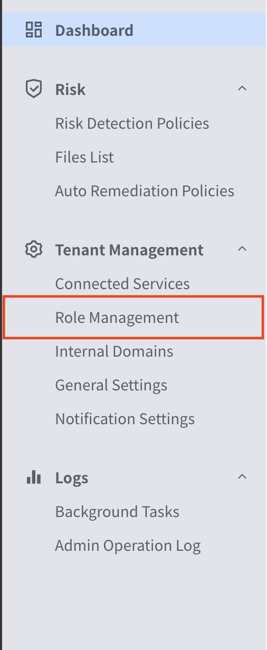Open Admin Operation Log

[x=128, y=546]
